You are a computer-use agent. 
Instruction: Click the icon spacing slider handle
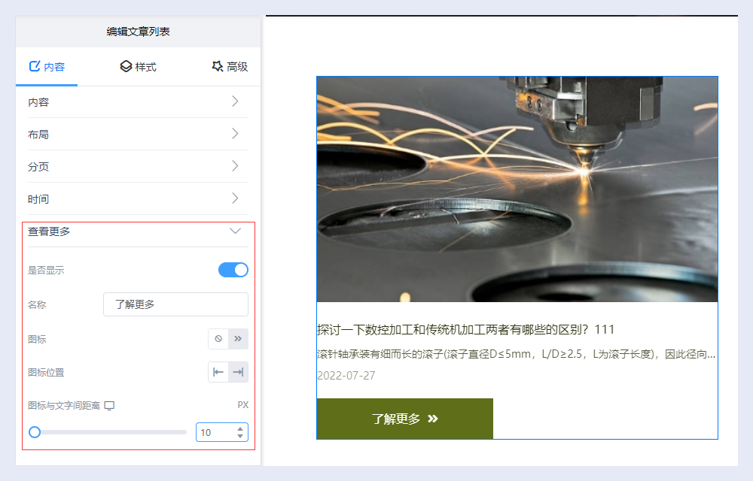[x=35, y=432]
